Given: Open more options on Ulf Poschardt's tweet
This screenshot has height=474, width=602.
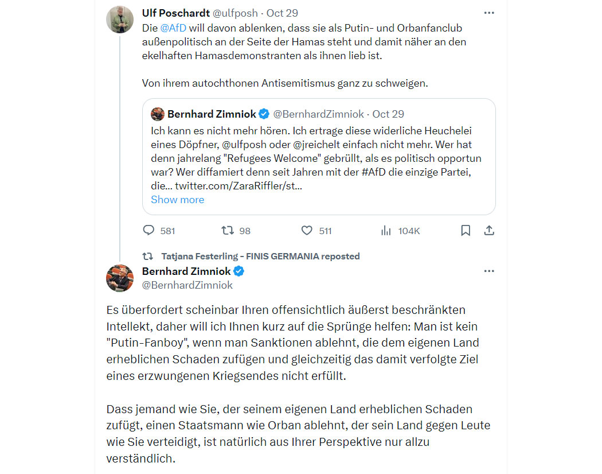Looking at the screenshot, I should click(488, 13).
